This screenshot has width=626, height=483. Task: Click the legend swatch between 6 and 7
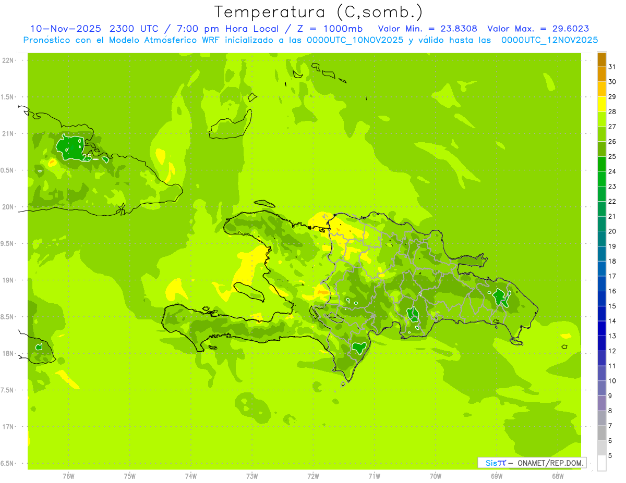601,433
